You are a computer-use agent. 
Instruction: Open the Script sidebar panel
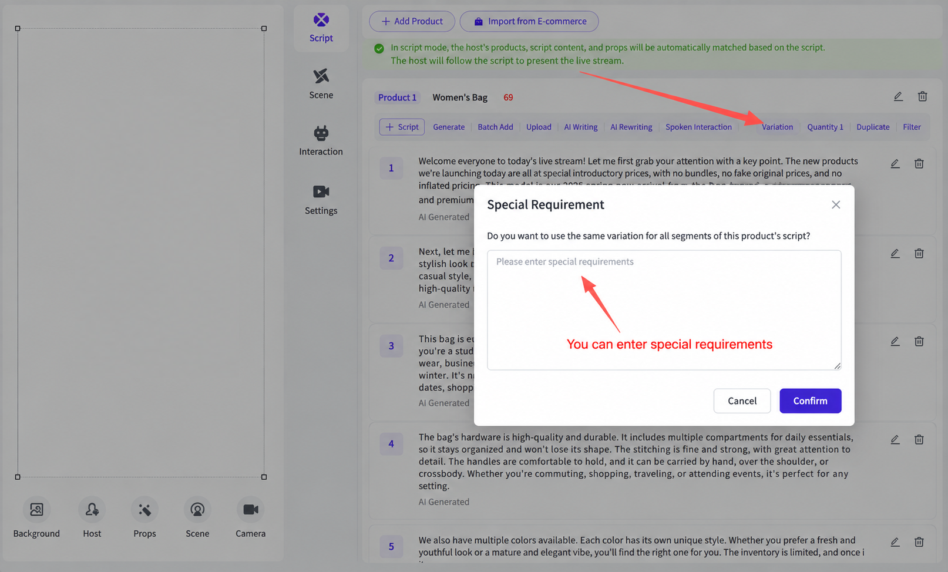tap(321, 28)
